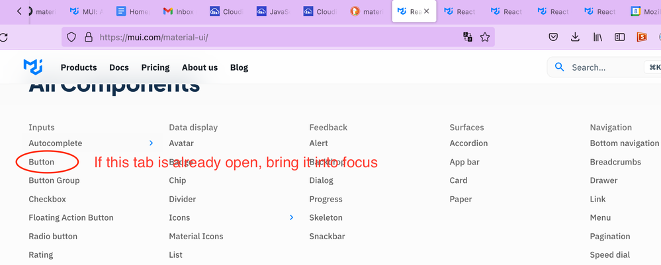Open the Icons component link
This screenshot has height=265, width=661.
click(179, 217)
